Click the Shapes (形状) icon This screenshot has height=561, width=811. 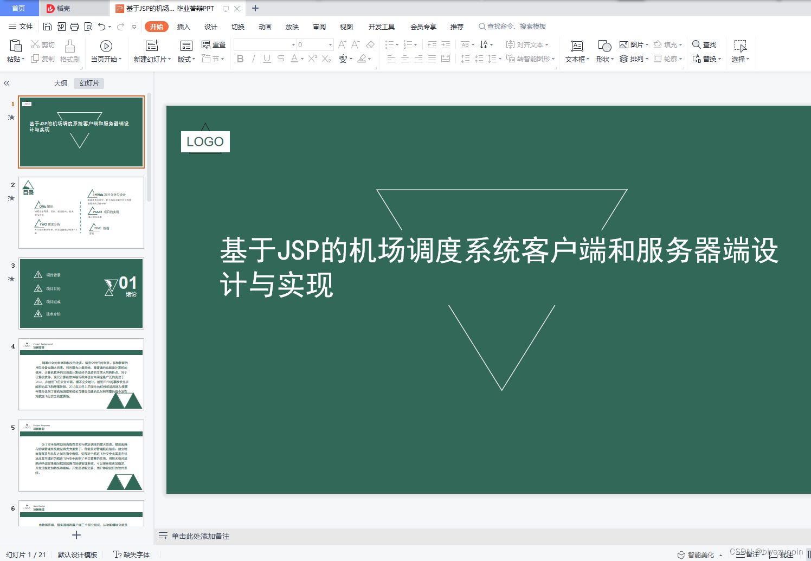604,46
